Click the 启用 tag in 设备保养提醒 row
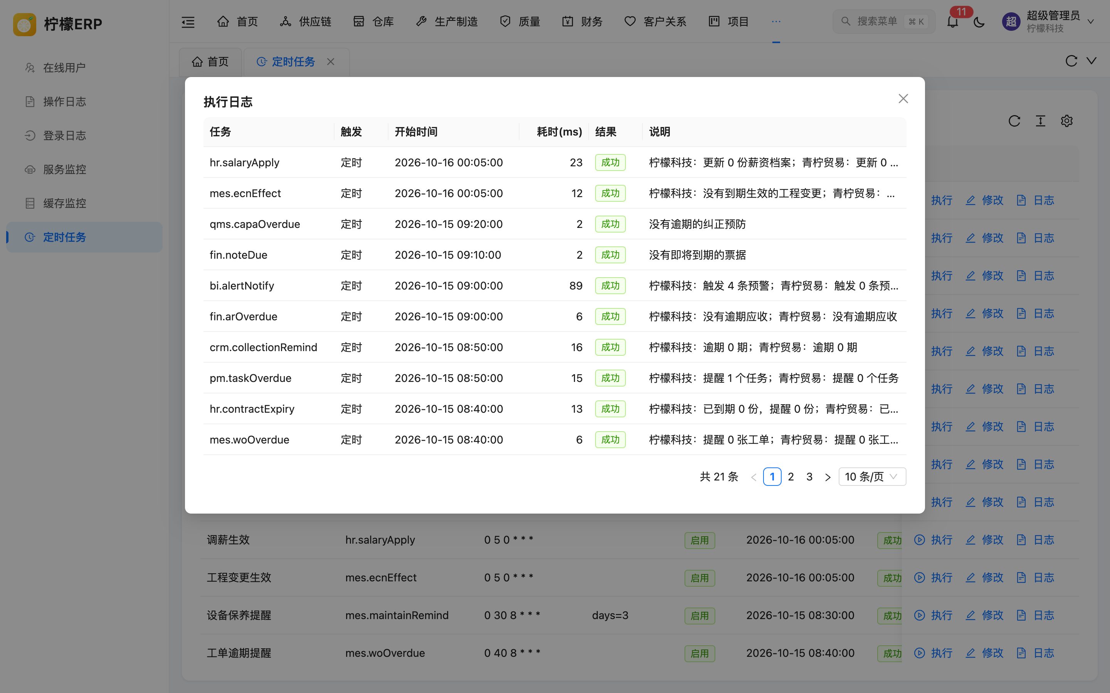 tap(700, 616)
